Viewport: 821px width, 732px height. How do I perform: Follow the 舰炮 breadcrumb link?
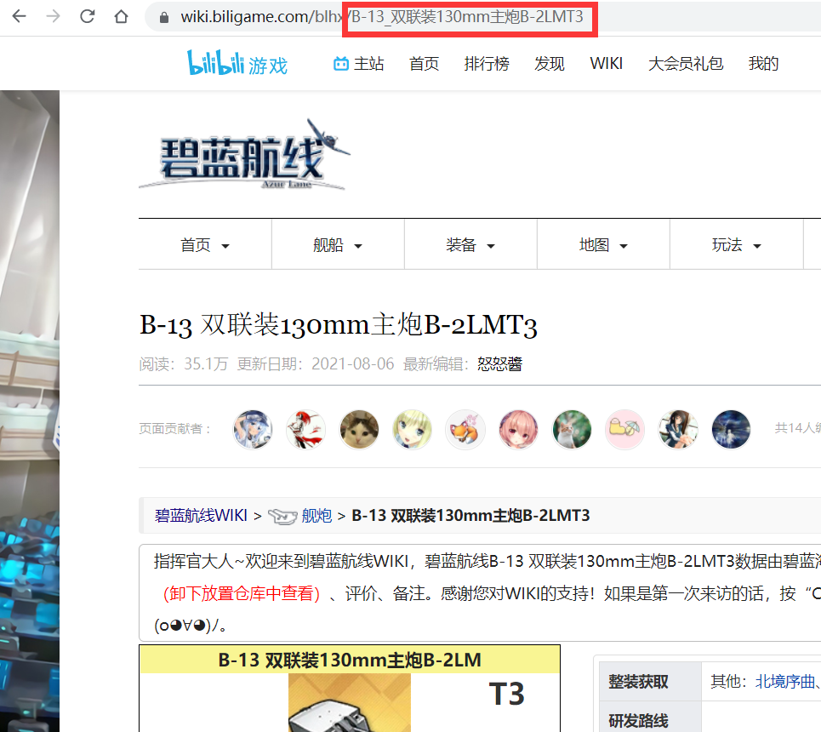pos(316,516)
